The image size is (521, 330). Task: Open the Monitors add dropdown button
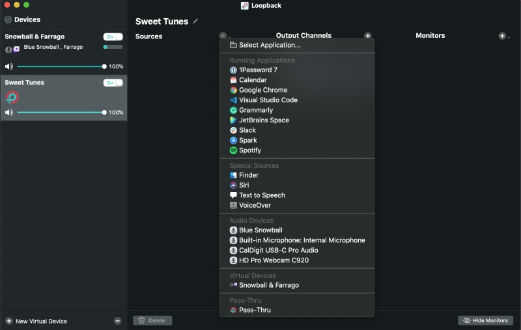tap(503, 36)
